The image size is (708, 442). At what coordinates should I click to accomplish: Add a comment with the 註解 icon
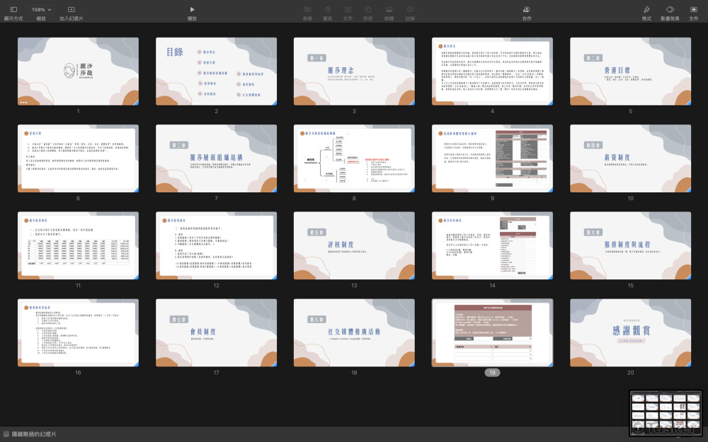point(410,9)
